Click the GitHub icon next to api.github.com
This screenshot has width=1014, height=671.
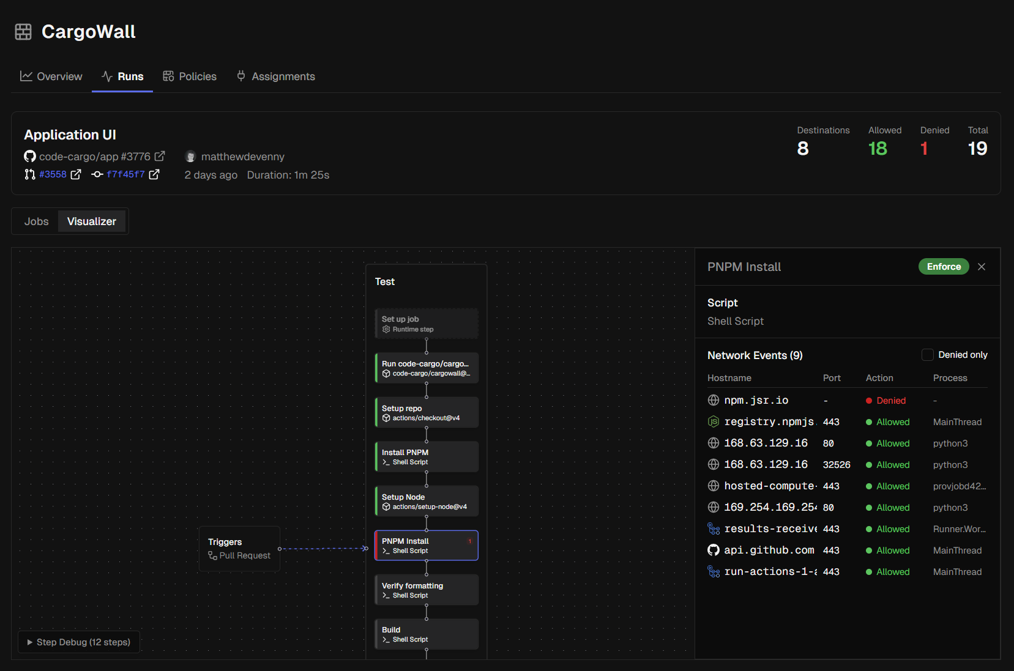(713, 550)
